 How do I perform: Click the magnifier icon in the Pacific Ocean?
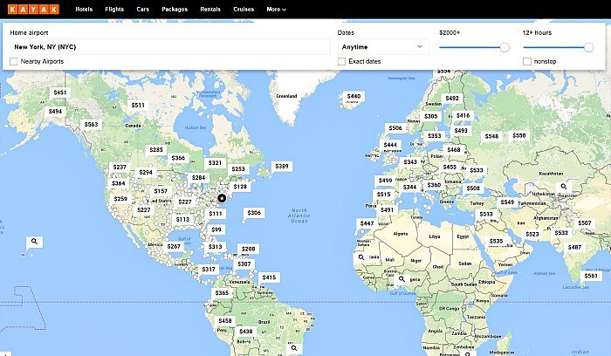(x=34, y=241)
